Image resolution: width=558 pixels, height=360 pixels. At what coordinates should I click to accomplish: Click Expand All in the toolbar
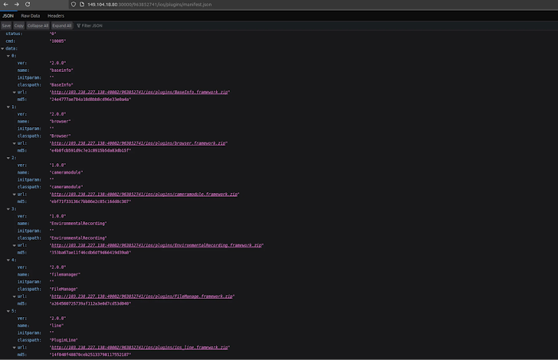point(62,25)
